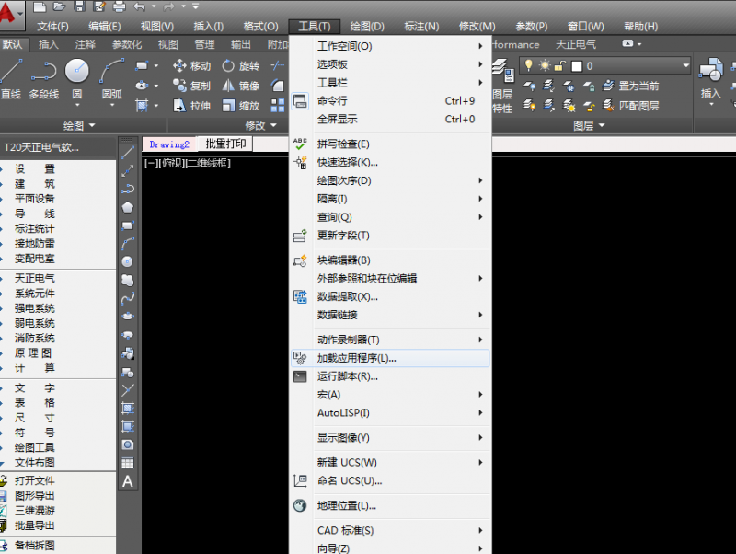
Task: Switch to the 注释 ribbon tab
Action: (85, 44)
